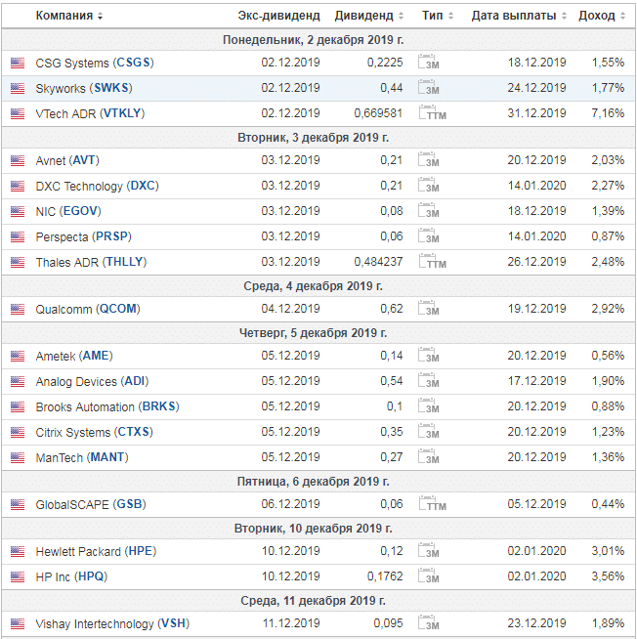Click the TTM type icon in the GlobalSCAPE row
The width and height of the screenshot is (637, 639).
pos(430,504)
